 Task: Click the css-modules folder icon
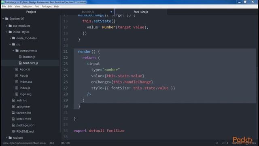(10, 26)
